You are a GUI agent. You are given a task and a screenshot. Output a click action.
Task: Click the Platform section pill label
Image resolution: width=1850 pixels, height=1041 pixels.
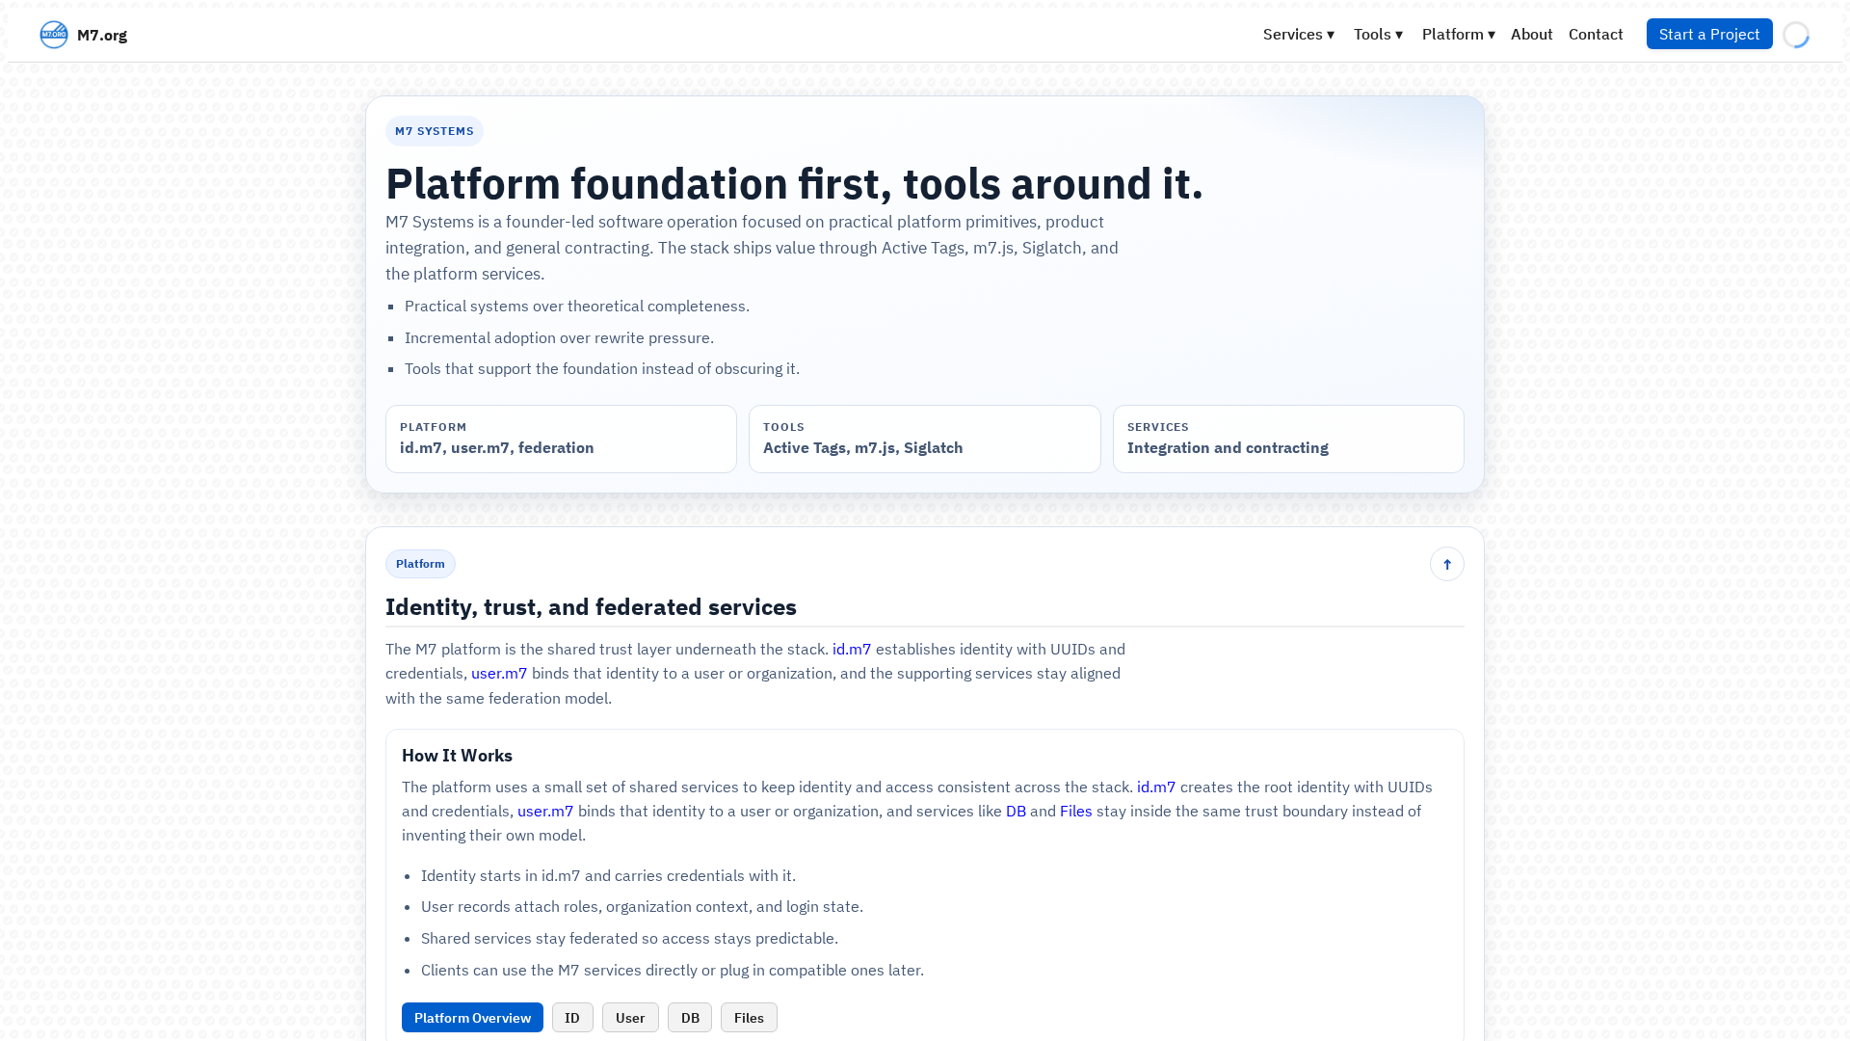click(420, 564)
